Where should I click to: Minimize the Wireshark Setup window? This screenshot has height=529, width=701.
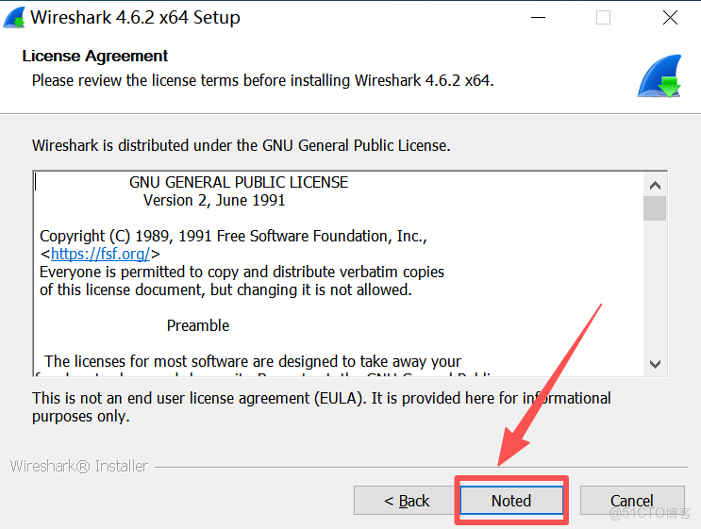tap(539, 17)
